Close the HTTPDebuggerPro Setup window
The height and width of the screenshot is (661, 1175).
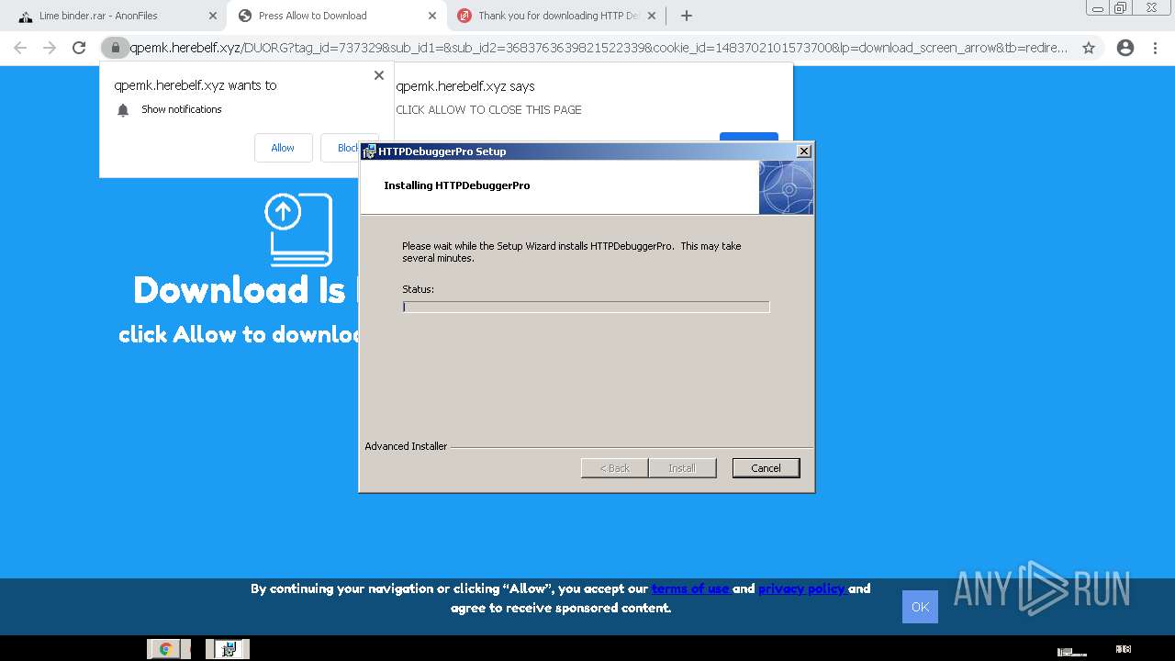(803, 151)
